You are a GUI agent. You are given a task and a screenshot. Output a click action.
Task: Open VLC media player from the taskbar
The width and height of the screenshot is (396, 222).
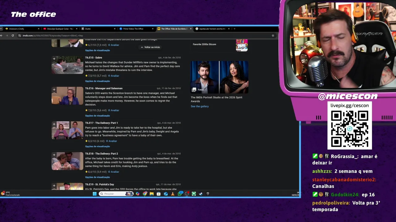tap(173, 194)
